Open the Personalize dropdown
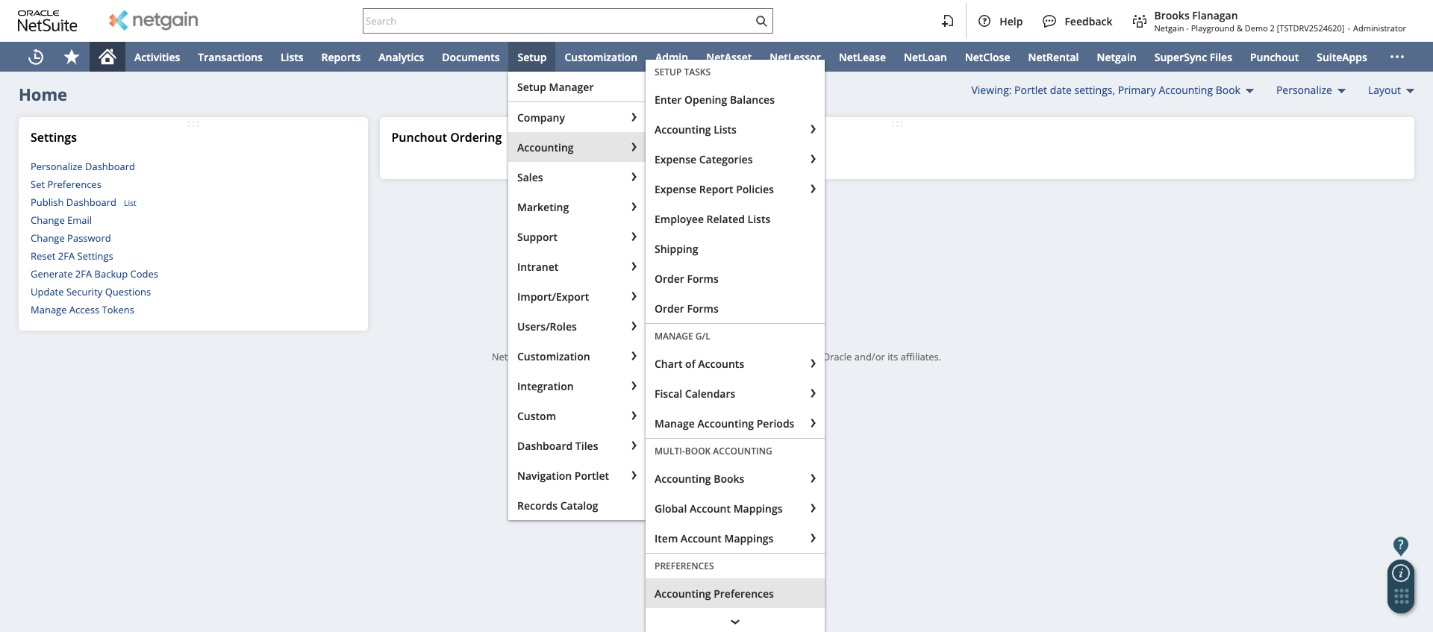 [x=1310, y=90]
